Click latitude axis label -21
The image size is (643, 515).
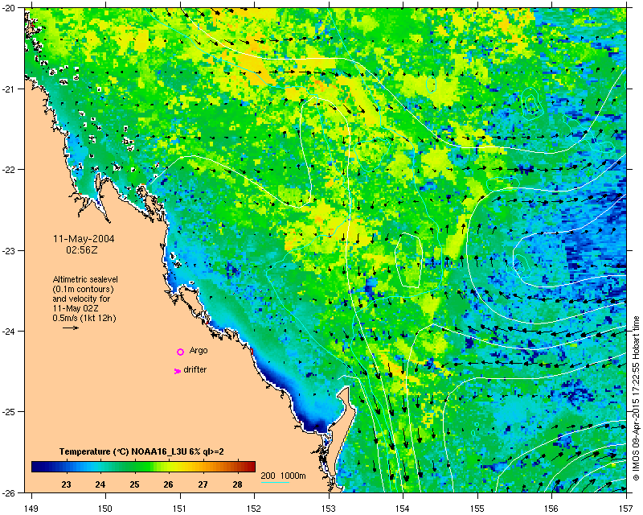[x=9, y=89]
